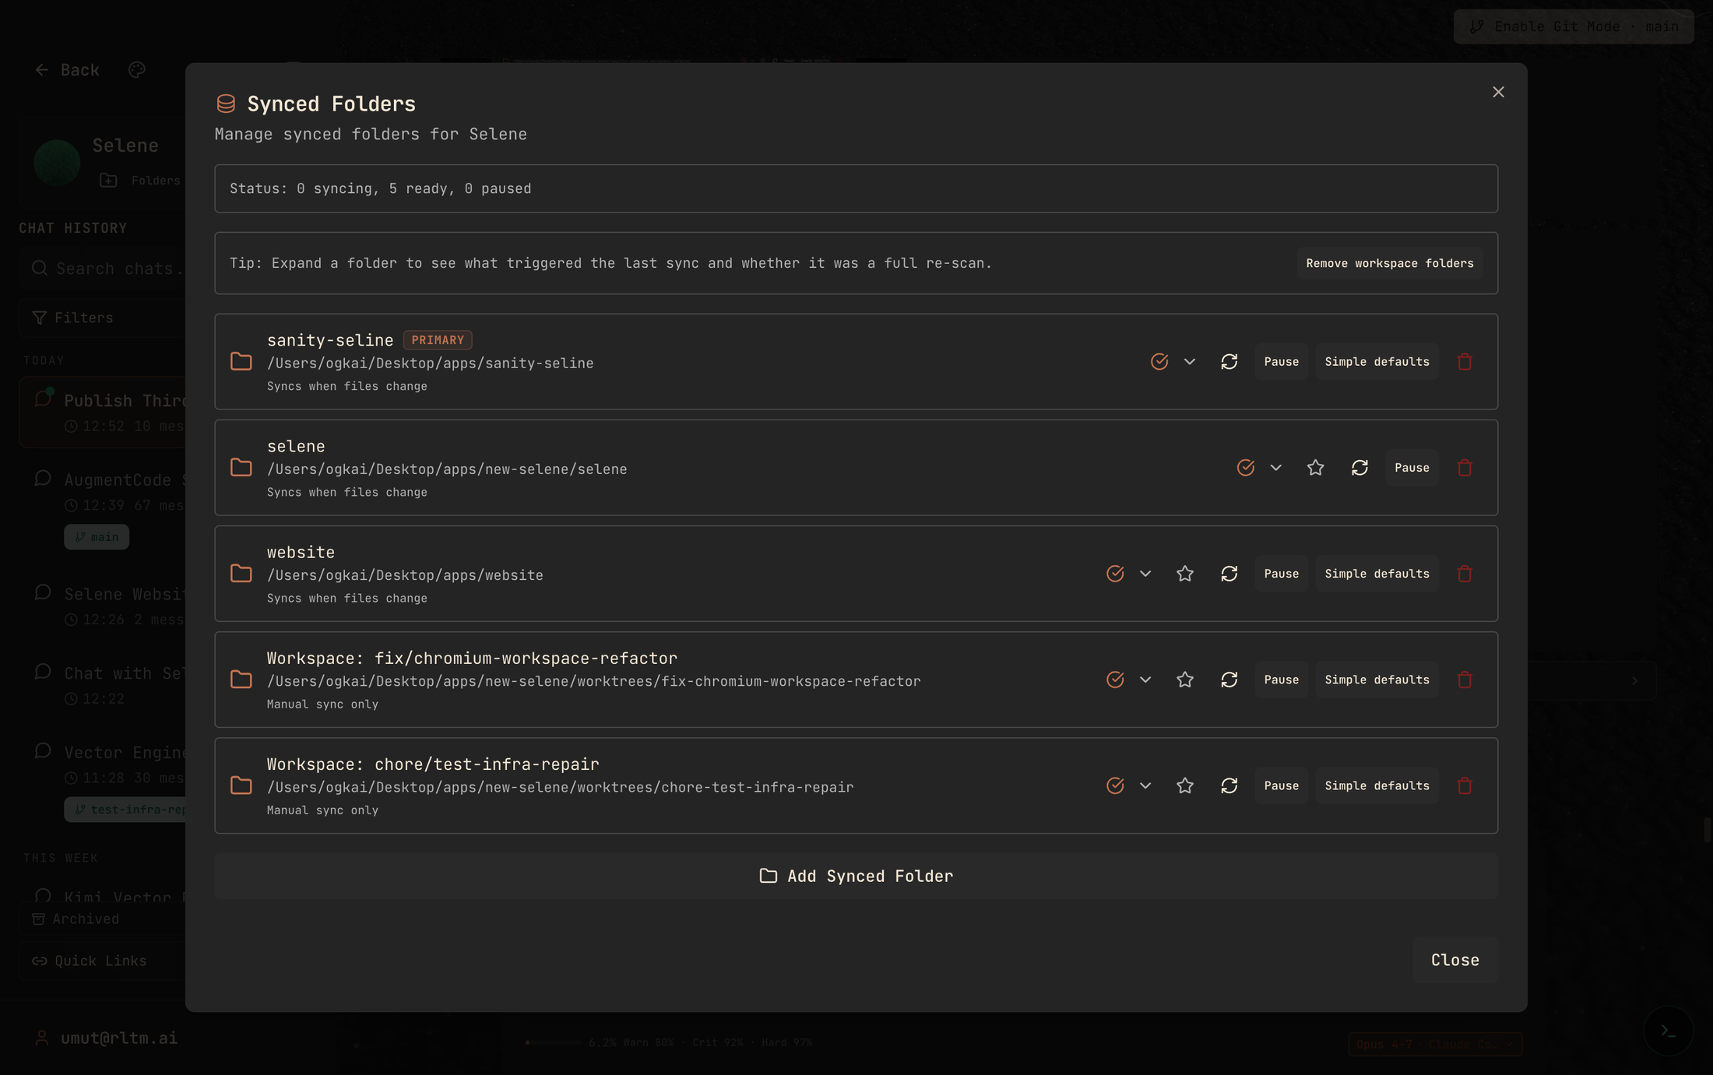Delete the selene synced folder
Viewport: 1713px width, 1075px height.
click(x=1465, y=468)
